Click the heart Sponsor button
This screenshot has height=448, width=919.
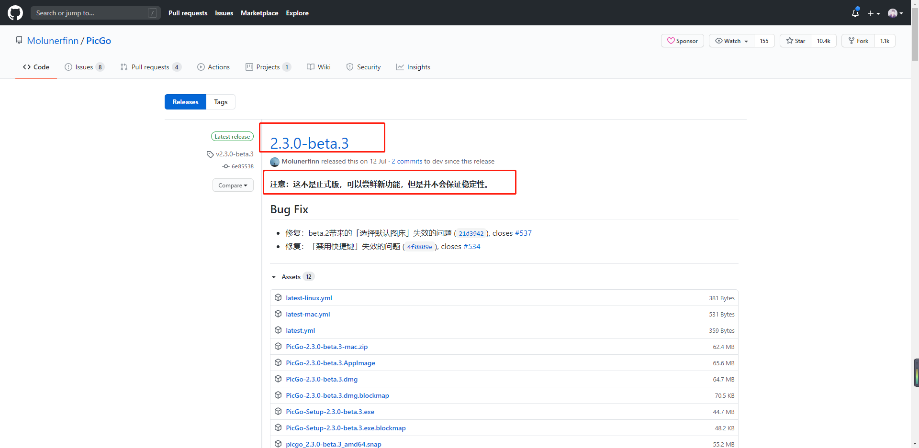tap(683, 41)
